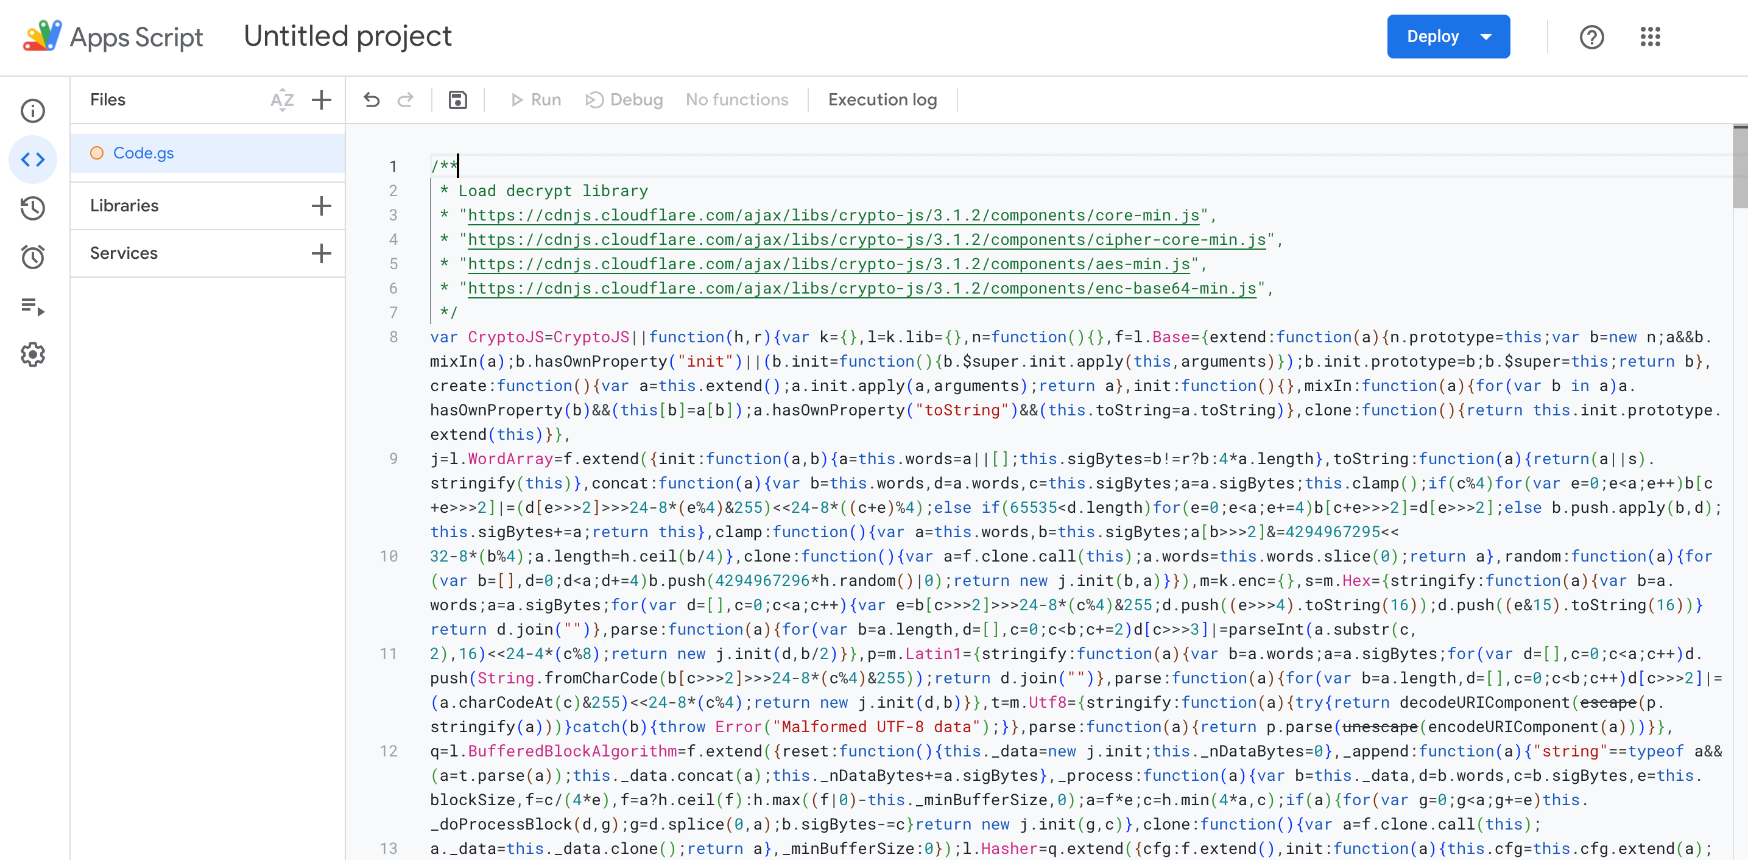1748x860 pixels.
Task: Open the Project History icon
Action: tap(32, 208)
